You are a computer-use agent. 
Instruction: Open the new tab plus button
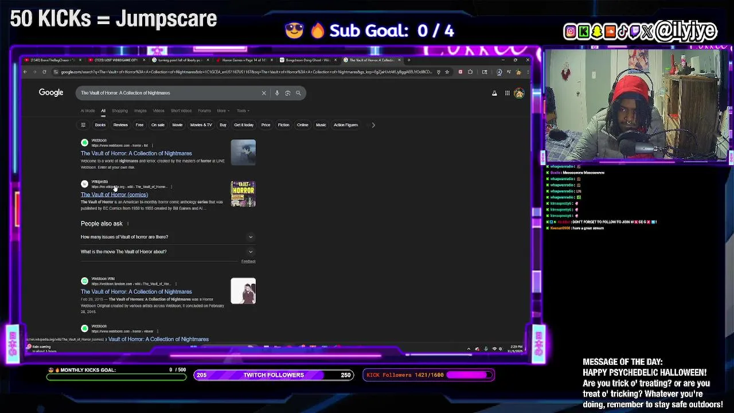click(x=409, y=60)
